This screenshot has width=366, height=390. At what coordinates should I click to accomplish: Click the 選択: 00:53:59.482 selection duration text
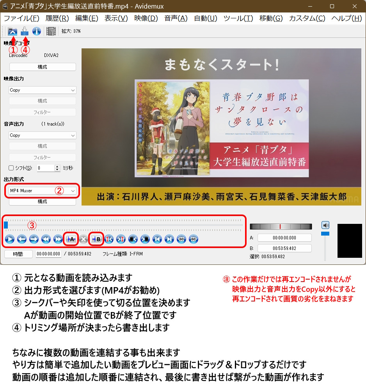(x=267, y=257)
